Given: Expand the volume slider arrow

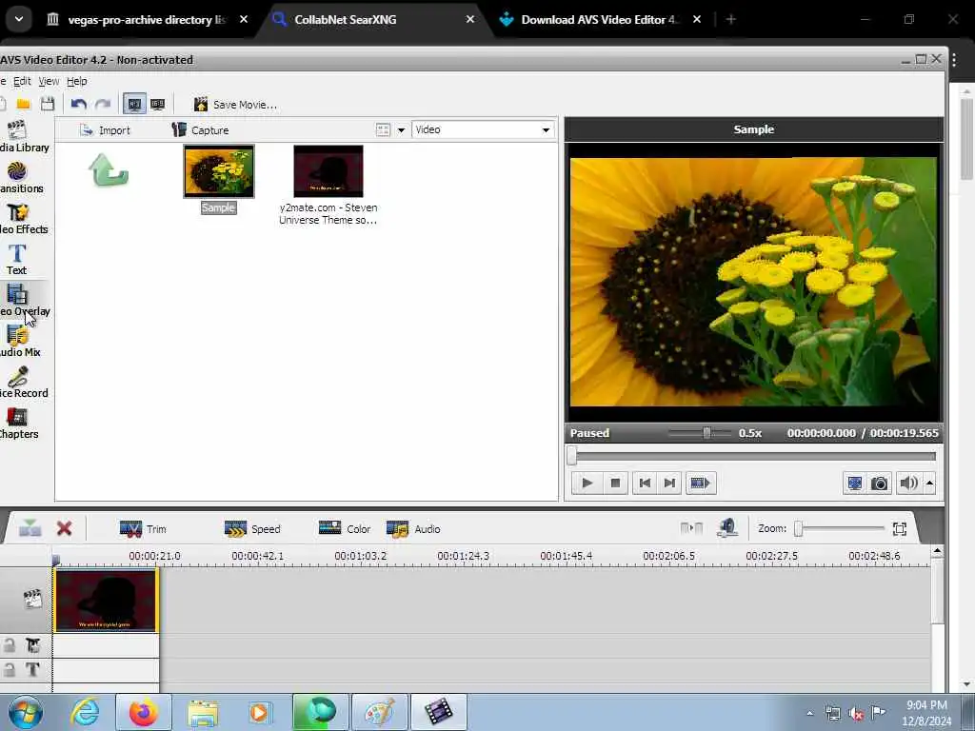Looking at the screenshot, I should tap(929, 483).
